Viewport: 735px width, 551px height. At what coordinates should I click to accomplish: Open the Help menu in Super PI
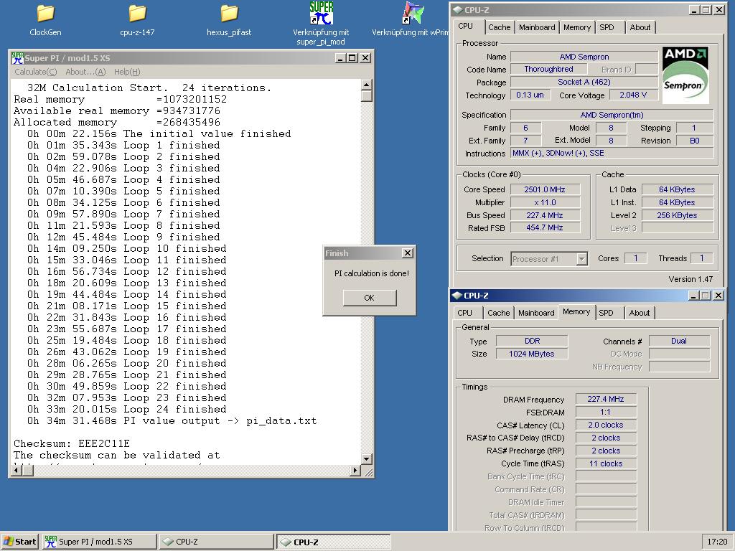click(x=127, y=72)
